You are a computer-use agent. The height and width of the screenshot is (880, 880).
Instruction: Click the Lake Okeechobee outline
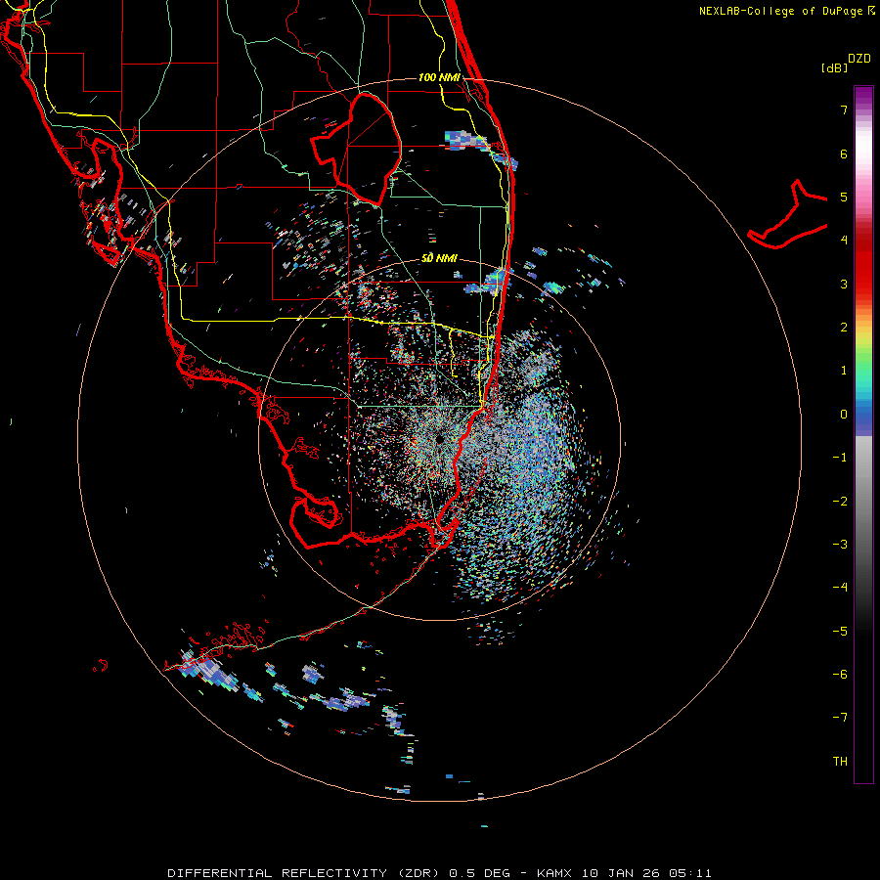click(x=357, y=149)
